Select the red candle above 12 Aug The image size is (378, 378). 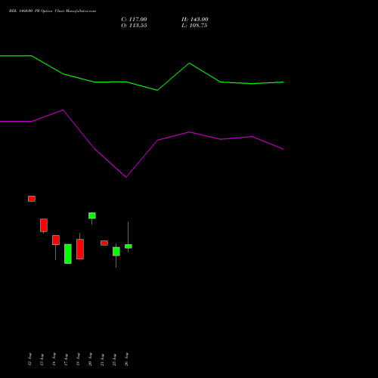point(32,199)
